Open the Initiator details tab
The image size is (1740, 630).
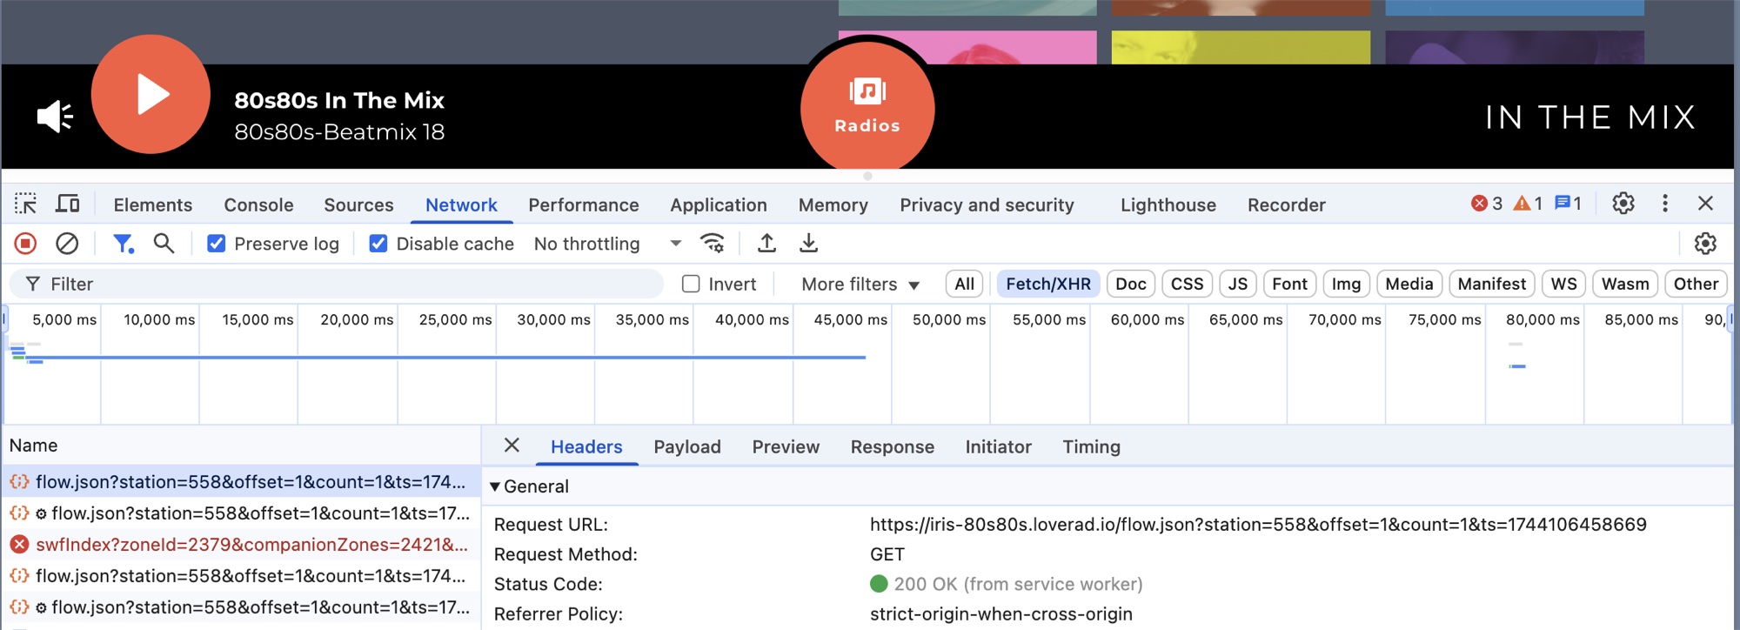pyautogui.click(x=998, y=446)
